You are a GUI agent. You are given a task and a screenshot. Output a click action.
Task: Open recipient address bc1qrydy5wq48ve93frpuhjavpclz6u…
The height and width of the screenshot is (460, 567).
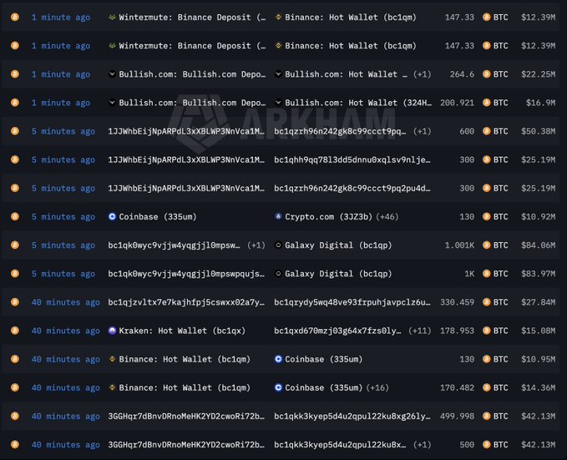point(352,302)
